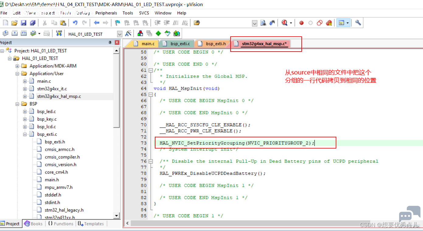Click Manage Run-Time Environment green diamond icon
The image size is (423, 231).
coord(158,34)
